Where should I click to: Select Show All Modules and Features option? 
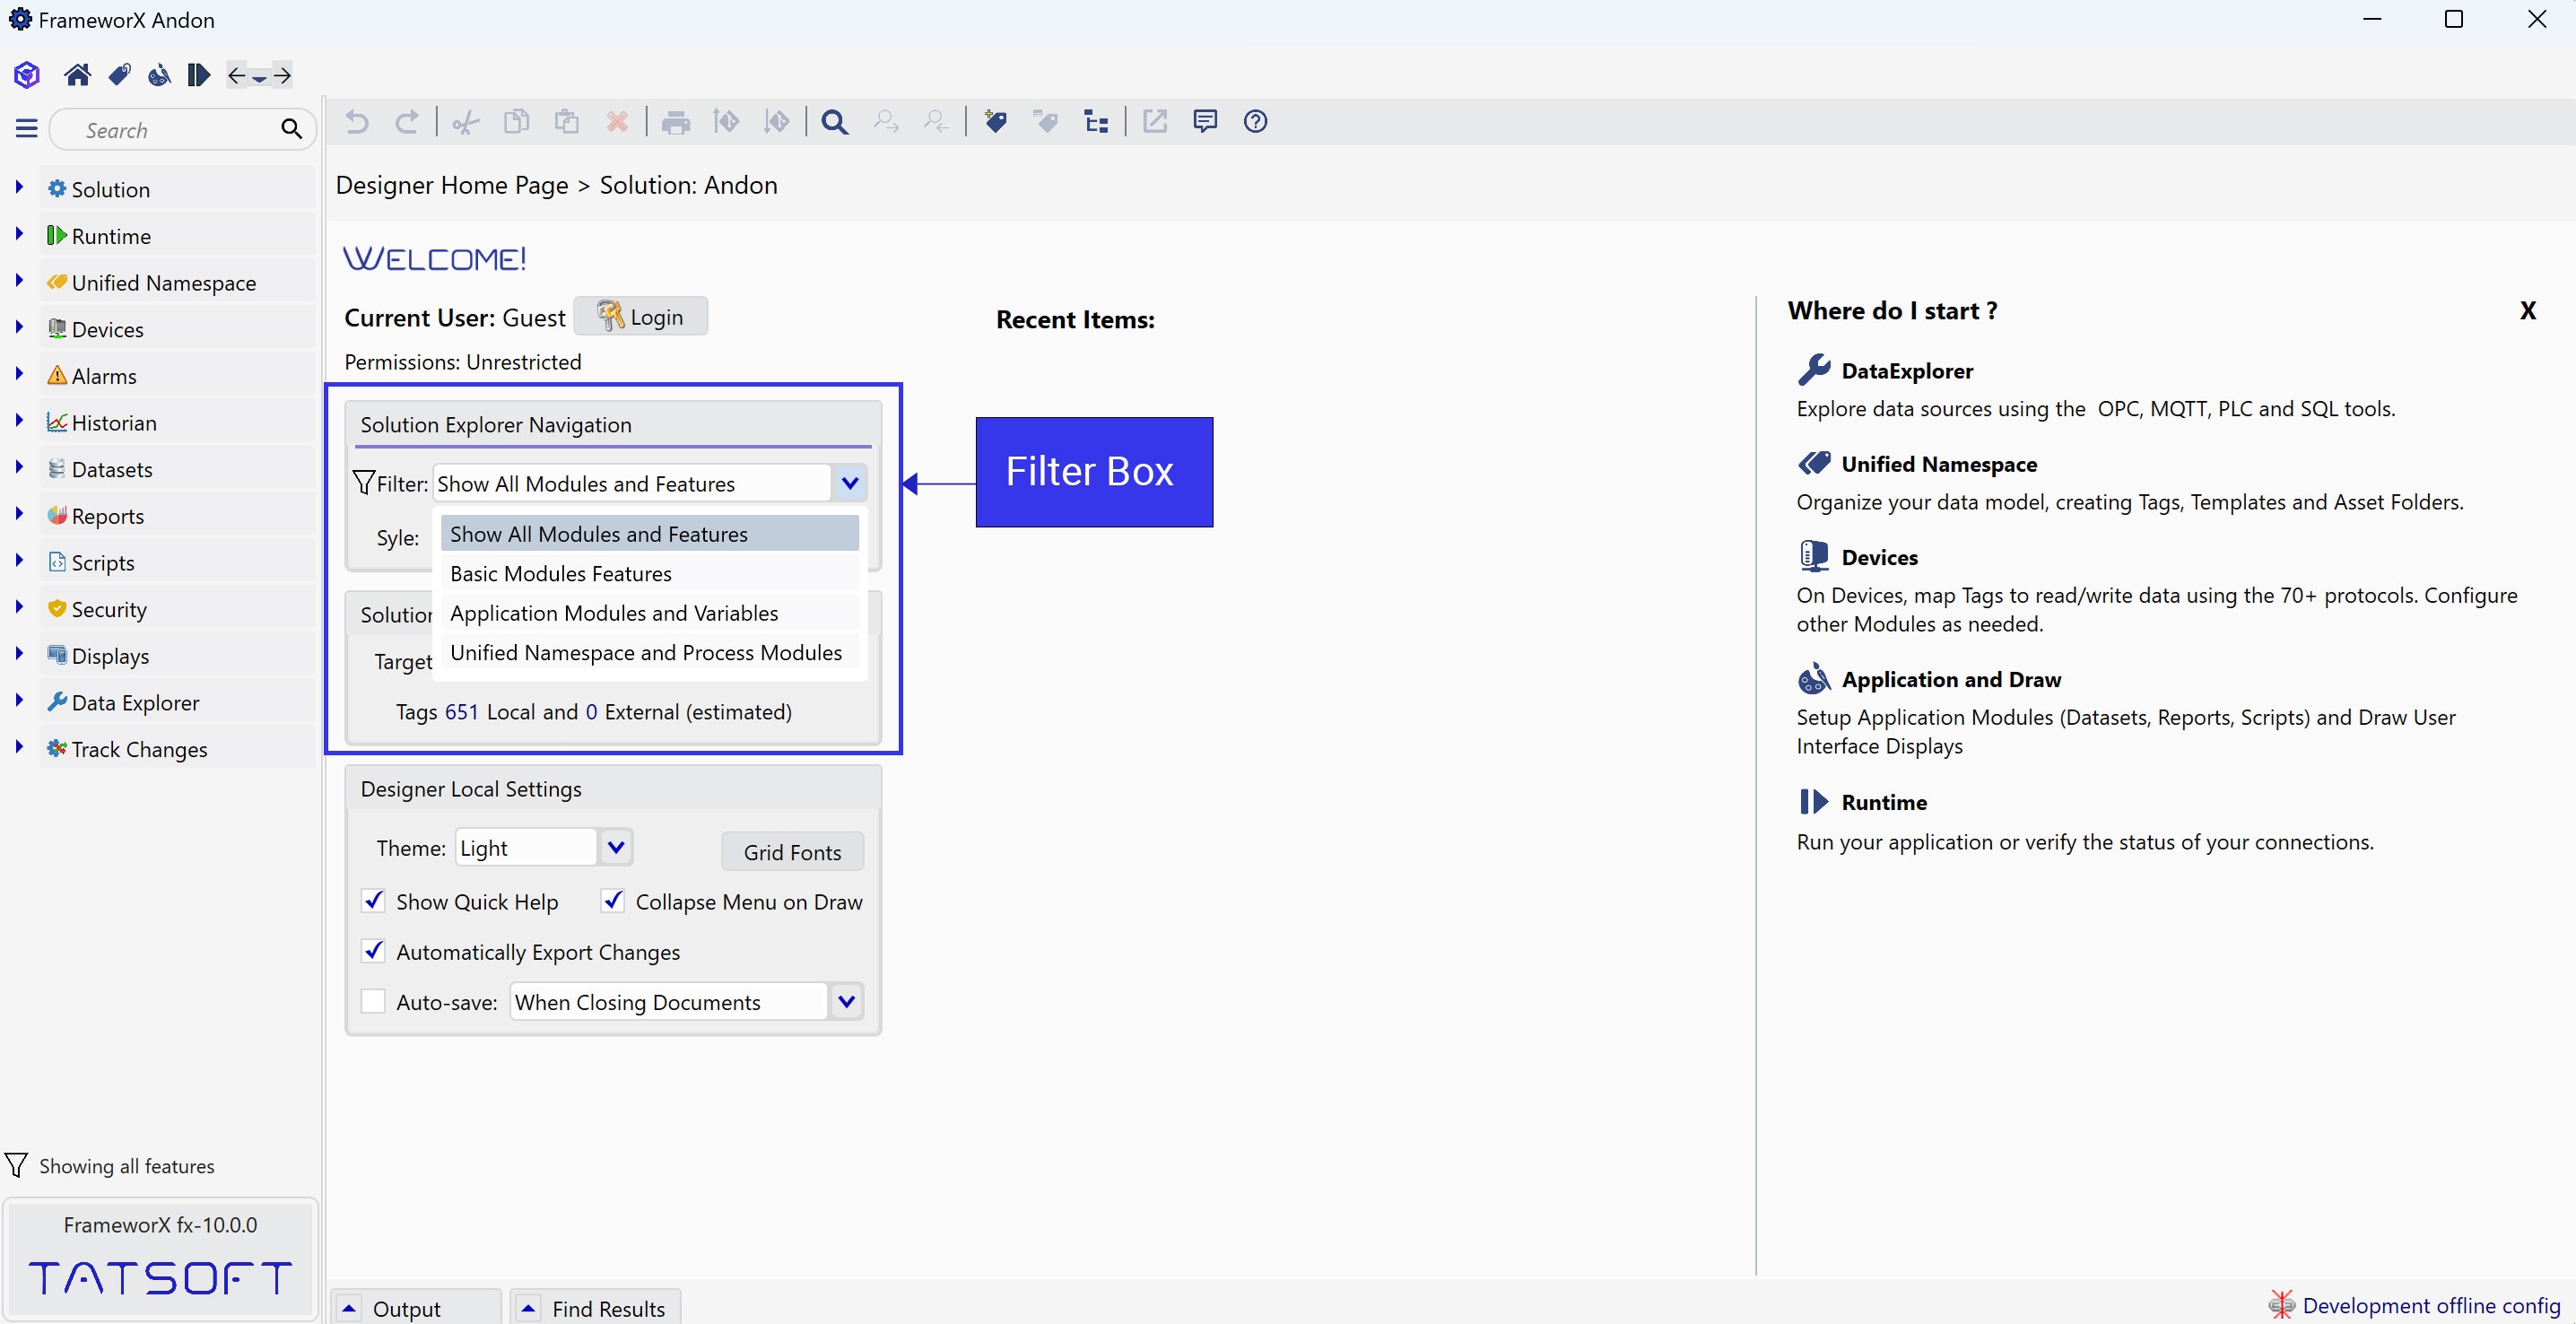click(x=650, y=533)
